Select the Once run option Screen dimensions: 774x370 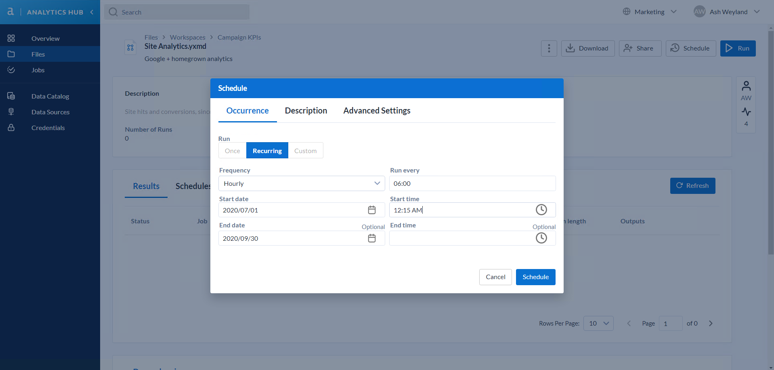click(232, 150)
